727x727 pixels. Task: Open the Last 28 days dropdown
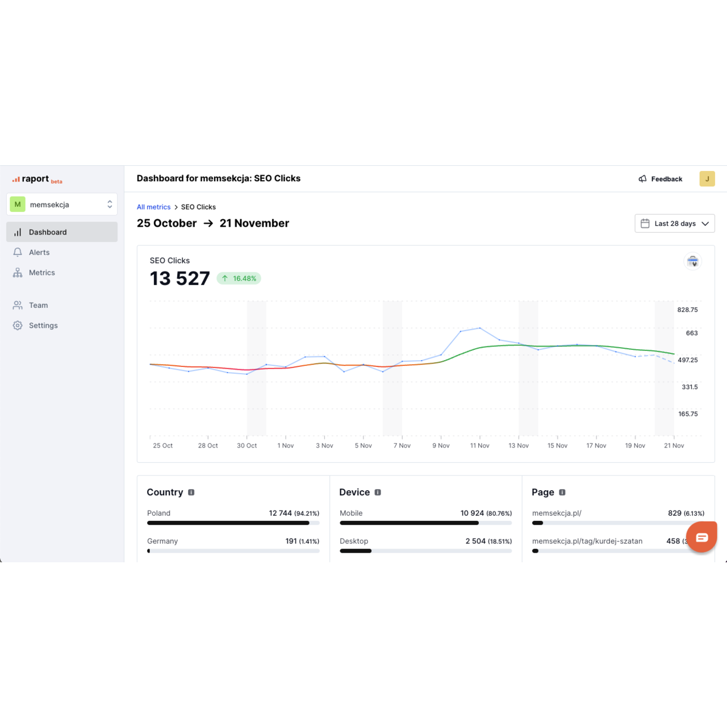tap(674, 224)
